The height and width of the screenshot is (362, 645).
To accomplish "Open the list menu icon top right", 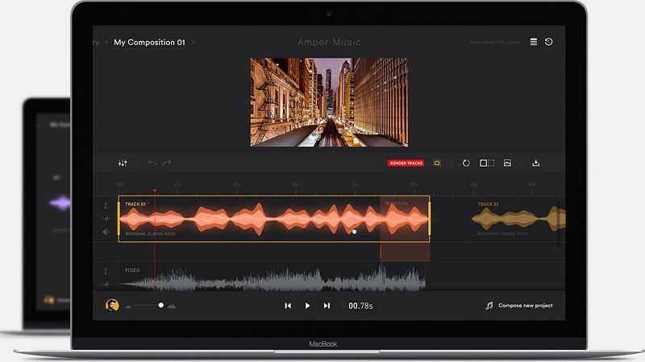I will point(534,42).
